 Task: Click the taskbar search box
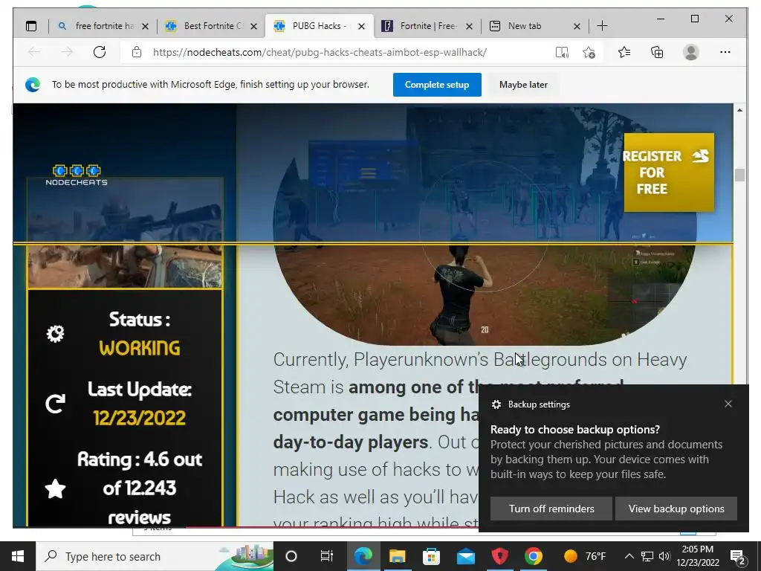pos(155,556)
